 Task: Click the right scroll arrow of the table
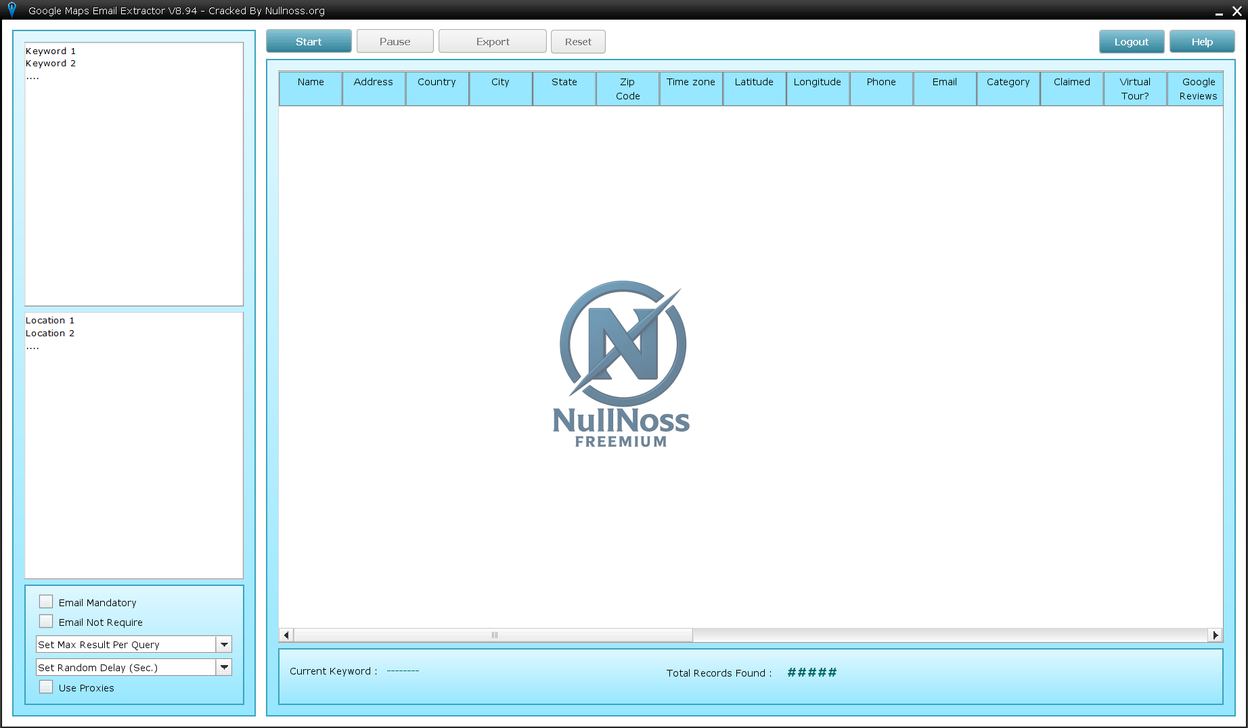pyautogui.click(x=1216, y=635)
